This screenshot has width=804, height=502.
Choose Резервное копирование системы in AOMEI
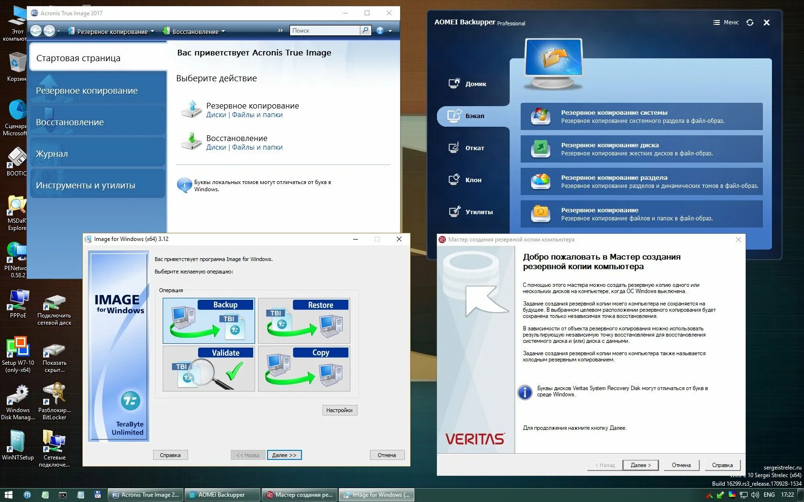(x=641, y=116)
